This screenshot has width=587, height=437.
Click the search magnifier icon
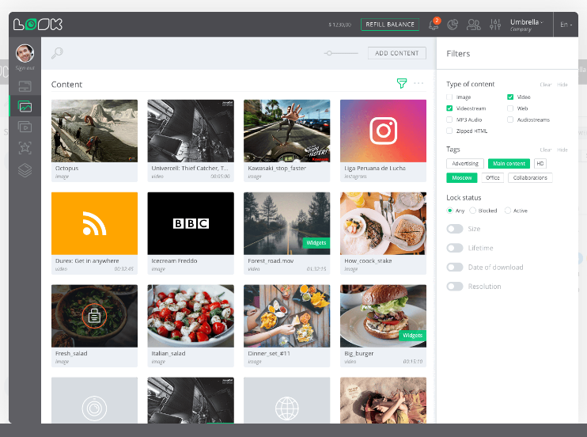click(57, 53)
